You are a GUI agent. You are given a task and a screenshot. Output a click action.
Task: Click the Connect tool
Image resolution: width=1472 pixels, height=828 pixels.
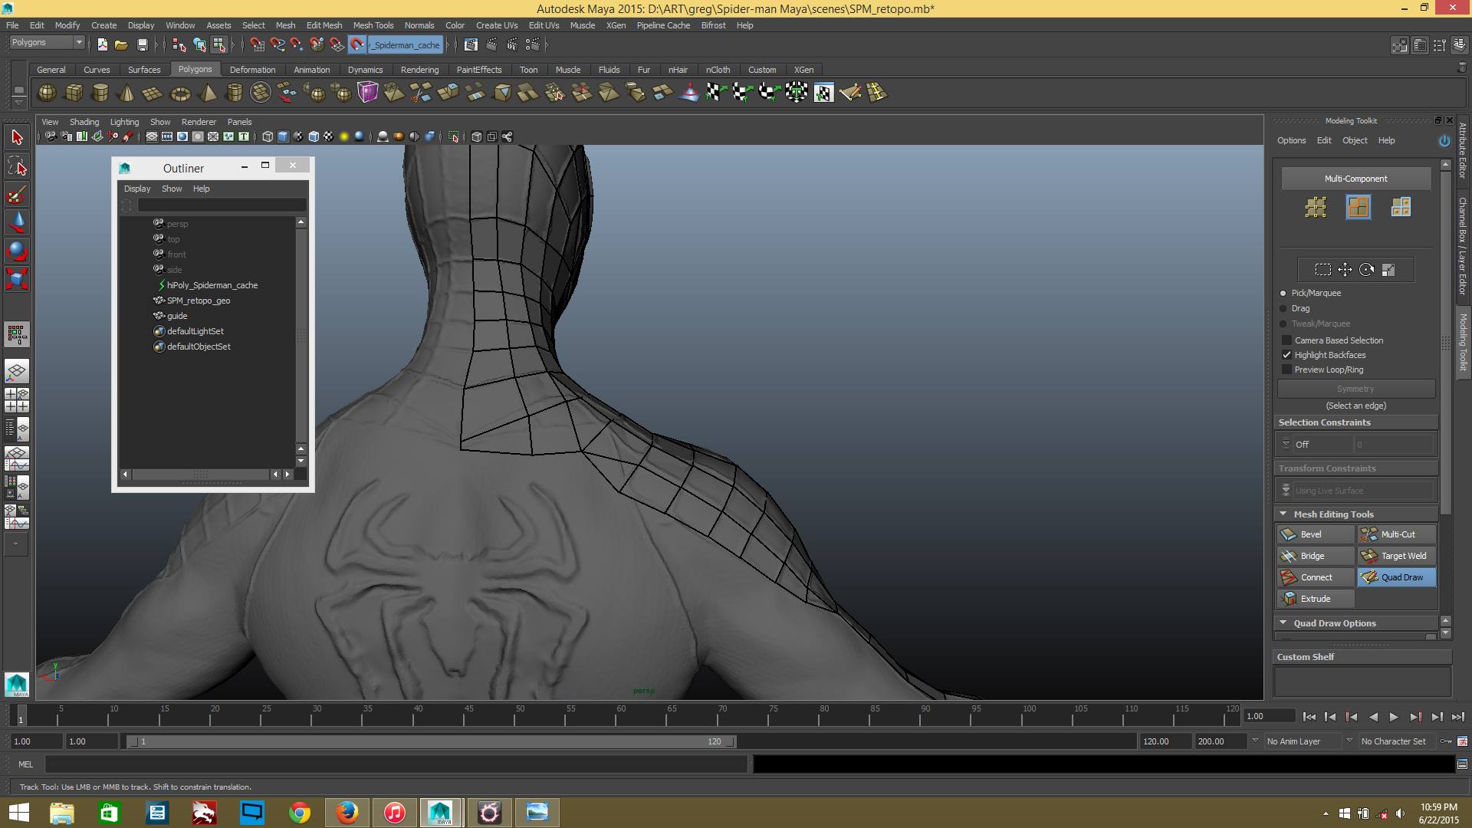click(1316, 577)
